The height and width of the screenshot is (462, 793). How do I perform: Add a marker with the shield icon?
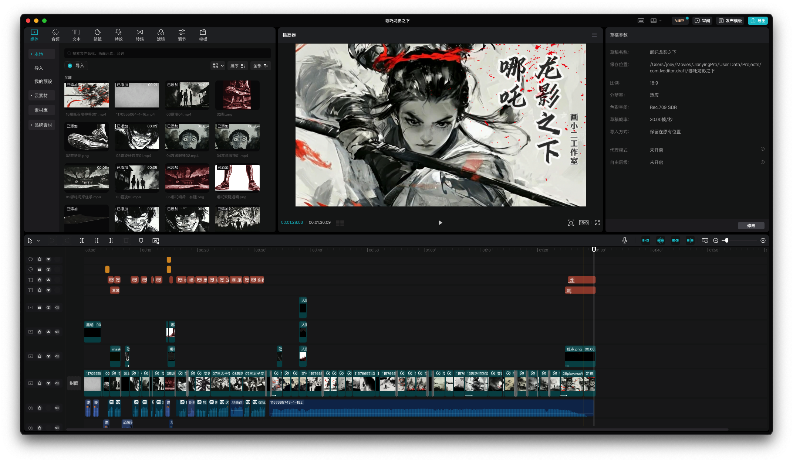click(x=141, y=240)
